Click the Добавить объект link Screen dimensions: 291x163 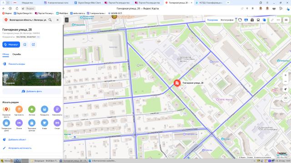coord(17,139)
